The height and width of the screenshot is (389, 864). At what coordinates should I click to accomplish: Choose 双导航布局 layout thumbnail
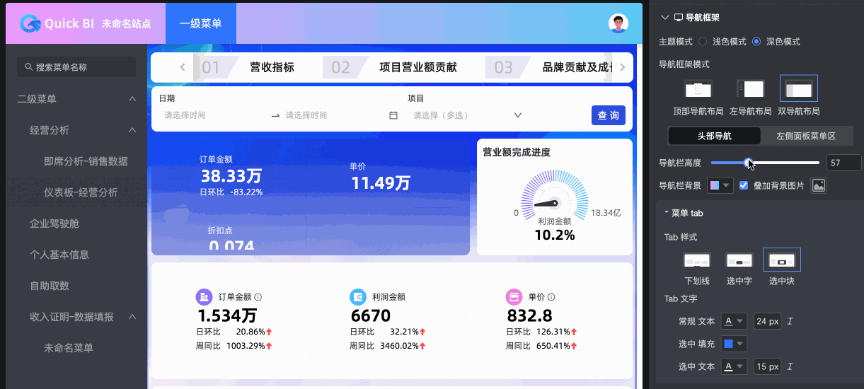coord(799,89)
